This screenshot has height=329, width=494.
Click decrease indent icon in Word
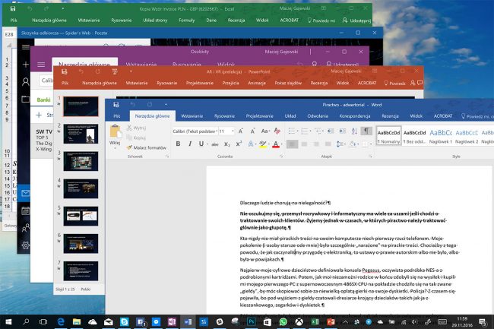click(x=330, y=131)
